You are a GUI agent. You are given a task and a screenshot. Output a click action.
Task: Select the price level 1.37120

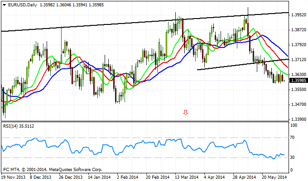[x=298, y=59]
